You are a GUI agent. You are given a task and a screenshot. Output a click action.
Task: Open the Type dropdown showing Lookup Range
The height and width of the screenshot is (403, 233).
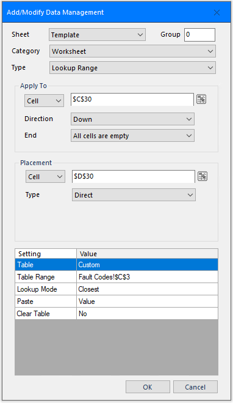point(132,68)
